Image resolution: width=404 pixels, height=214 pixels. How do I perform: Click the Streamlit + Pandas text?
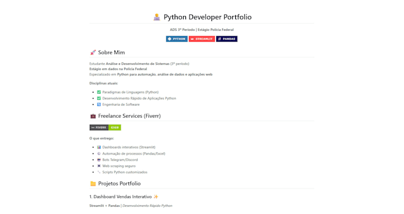coord(105,206)
